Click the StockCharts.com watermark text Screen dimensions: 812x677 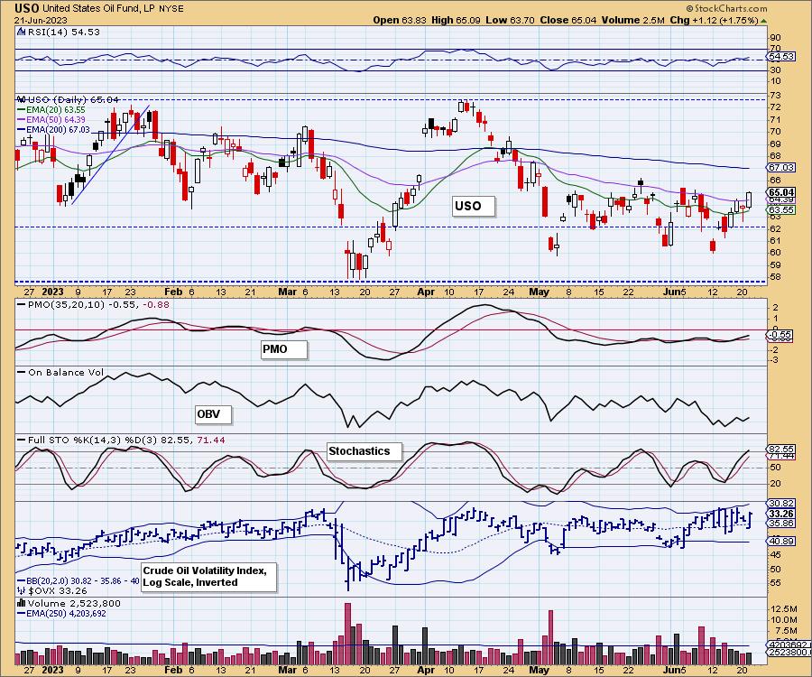726,8
